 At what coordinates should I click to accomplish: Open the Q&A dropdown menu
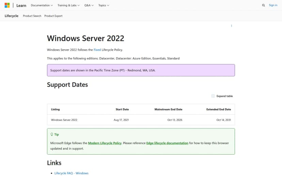point(89,5)
